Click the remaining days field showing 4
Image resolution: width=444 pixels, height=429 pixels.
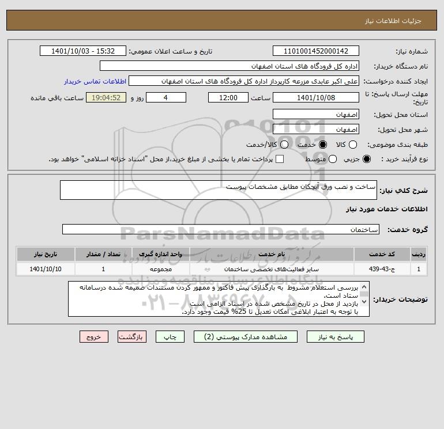pos(166,97)
